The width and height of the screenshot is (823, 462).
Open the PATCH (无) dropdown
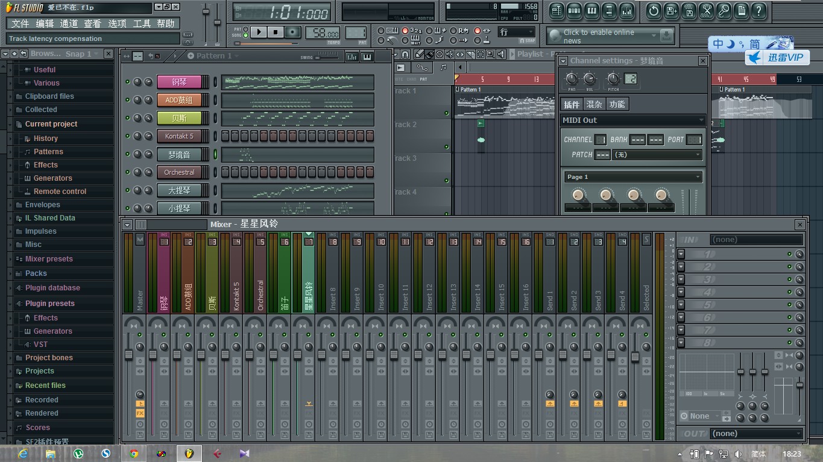pos(657,155)
